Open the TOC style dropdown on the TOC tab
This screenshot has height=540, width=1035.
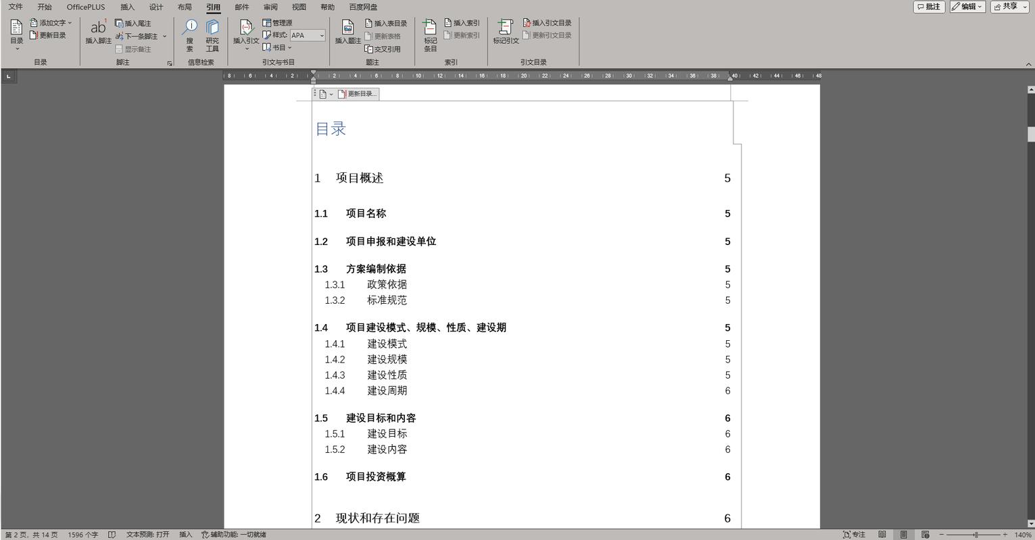tap(325, 94)
